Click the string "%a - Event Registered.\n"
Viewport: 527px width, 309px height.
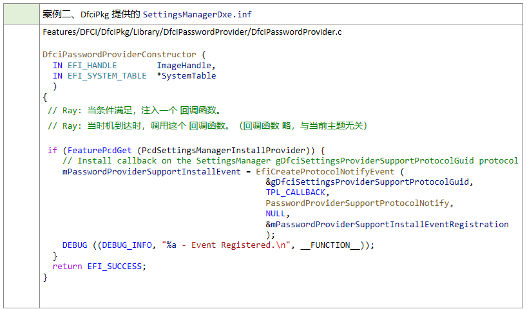click(226, 245)
